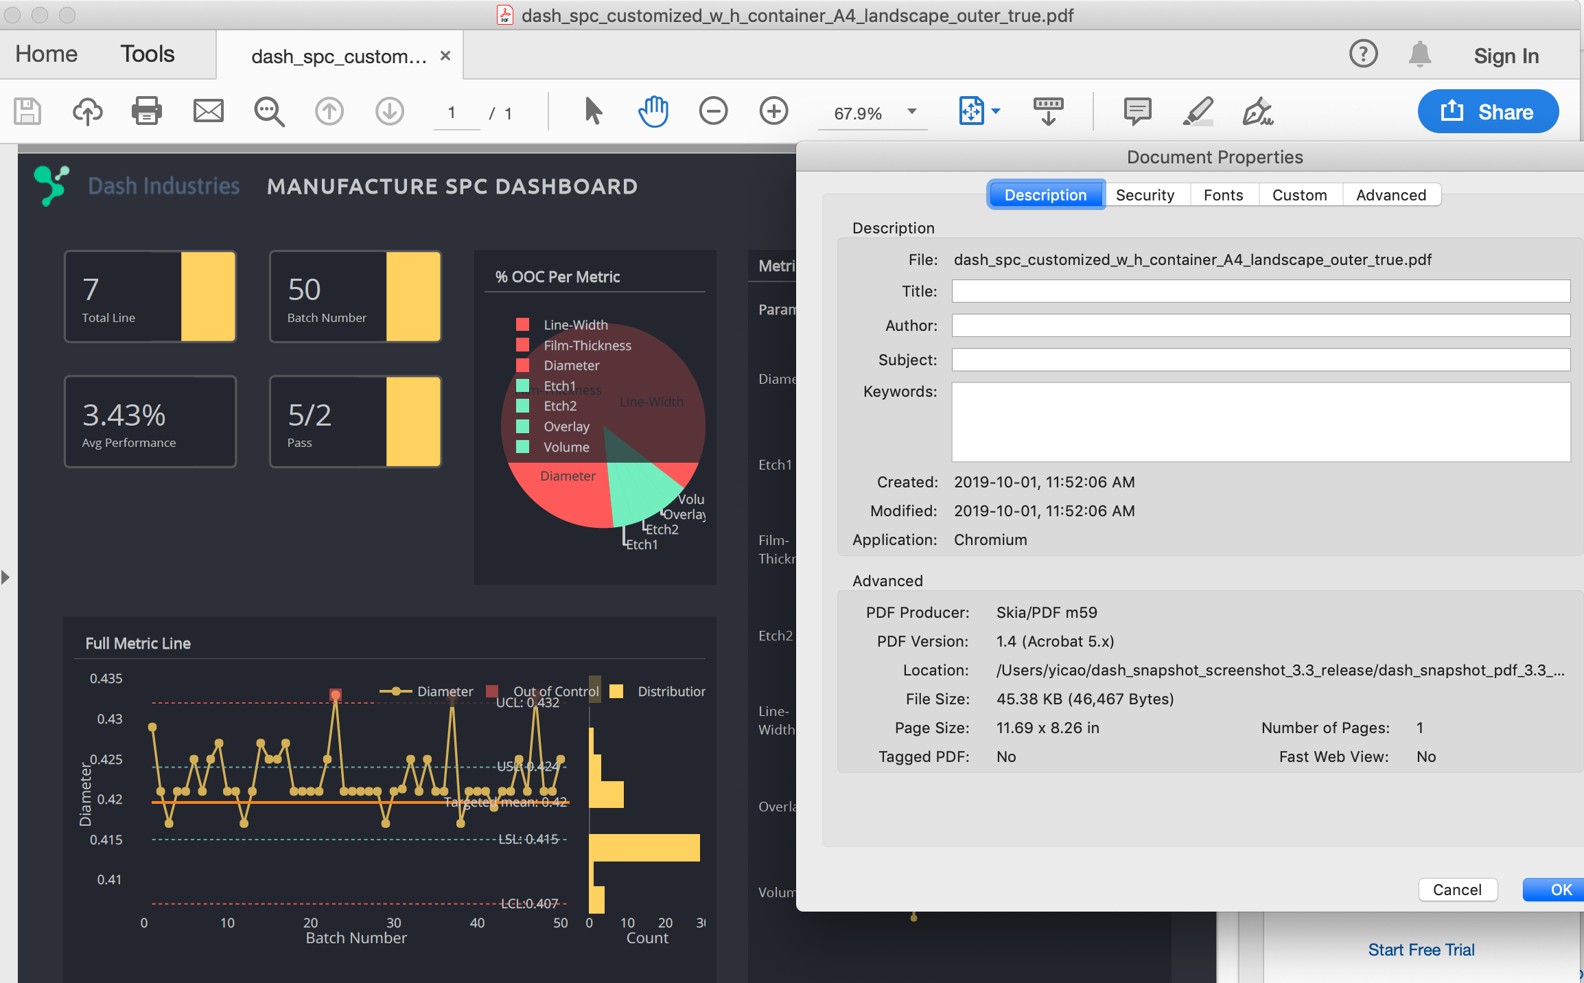This screenshot has height=983, width=1584.
Task: Click the Line-Width red legend swatch
Action: [522, 325]
